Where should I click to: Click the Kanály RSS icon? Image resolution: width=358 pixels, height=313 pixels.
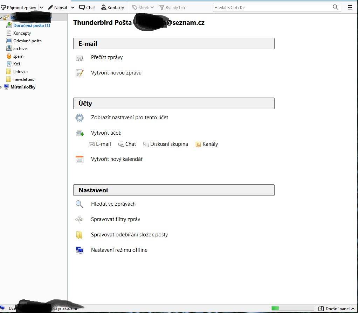198,144
